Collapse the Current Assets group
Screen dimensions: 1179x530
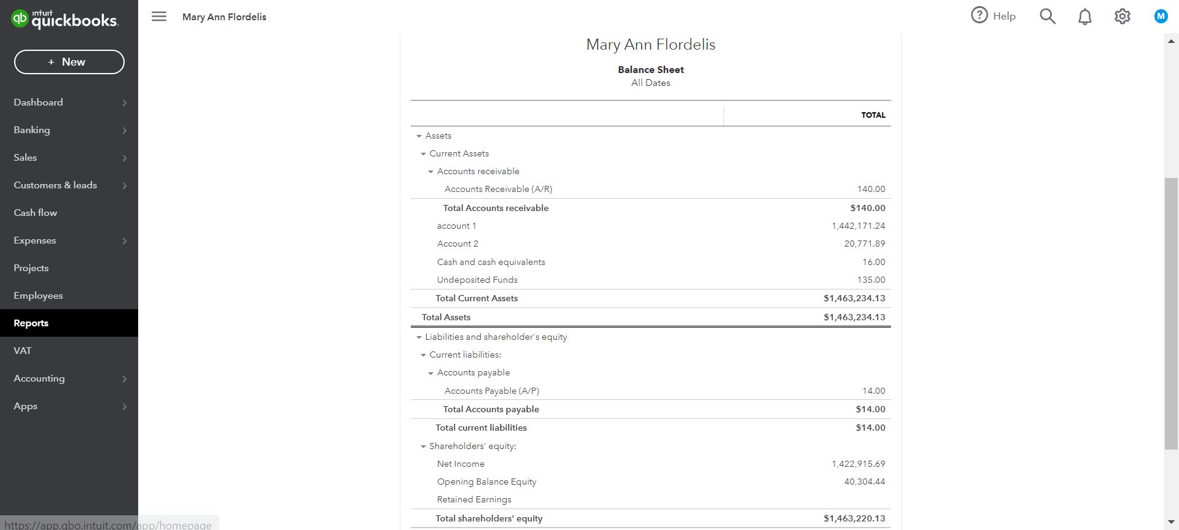click(x=423, y=154)
